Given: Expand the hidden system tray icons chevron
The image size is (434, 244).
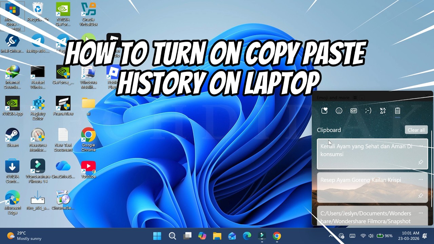Looking at the screenshot, I should tap(331, 236).
